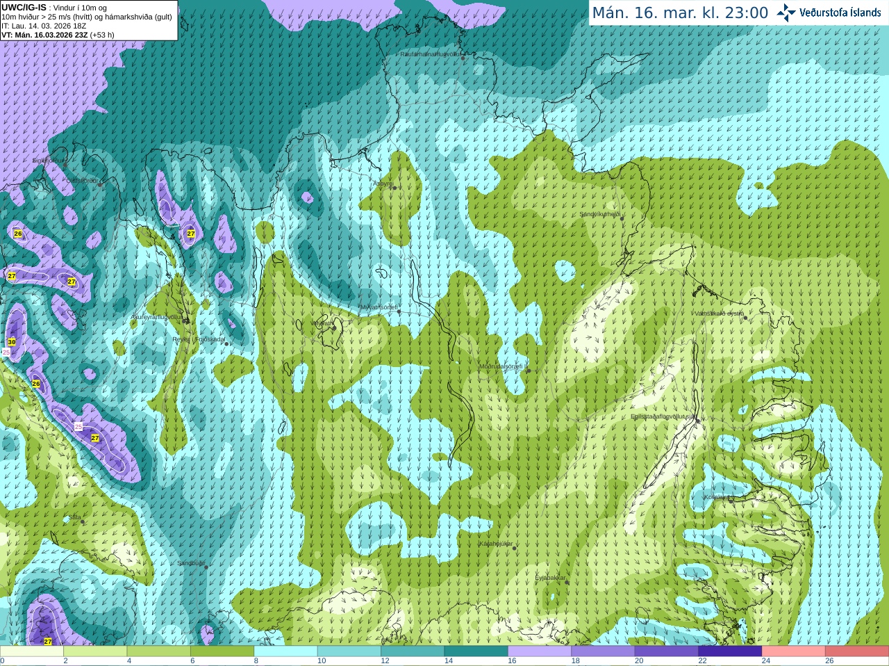Click the Ólafsfjörður station label
Image resolution: width=889 pixels, height=666 pixels.
82,181
